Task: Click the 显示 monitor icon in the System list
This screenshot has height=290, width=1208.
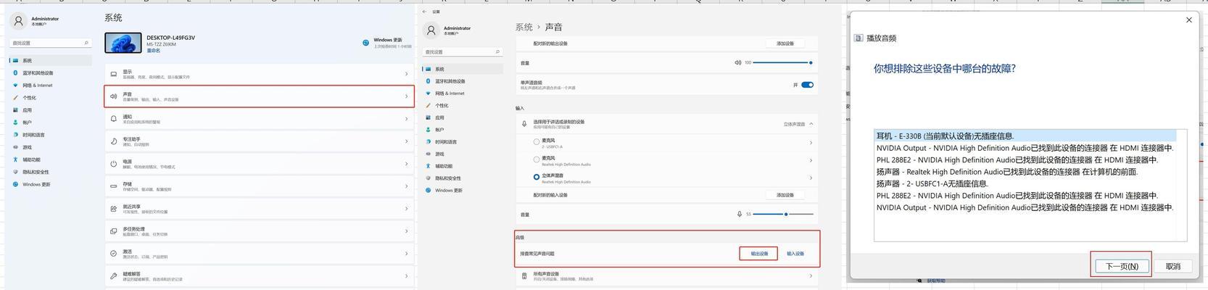Action: (x=114, y=74)
